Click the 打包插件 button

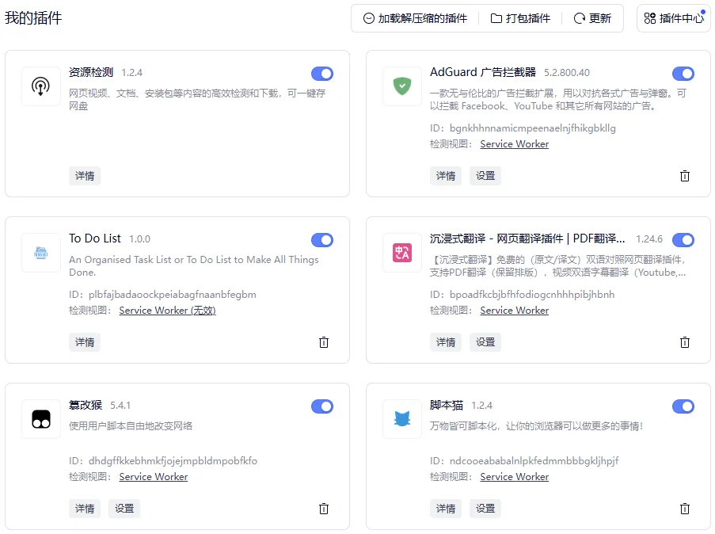[x=520, y=18]
